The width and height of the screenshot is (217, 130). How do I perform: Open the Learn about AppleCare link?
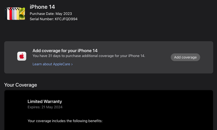point(51,64)
